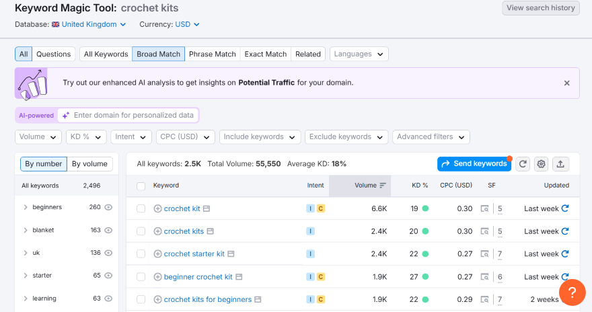Open 'crochet starter kit' keyword link
Viewport: 592px width, 312px height.
click(x=194, y=254)
